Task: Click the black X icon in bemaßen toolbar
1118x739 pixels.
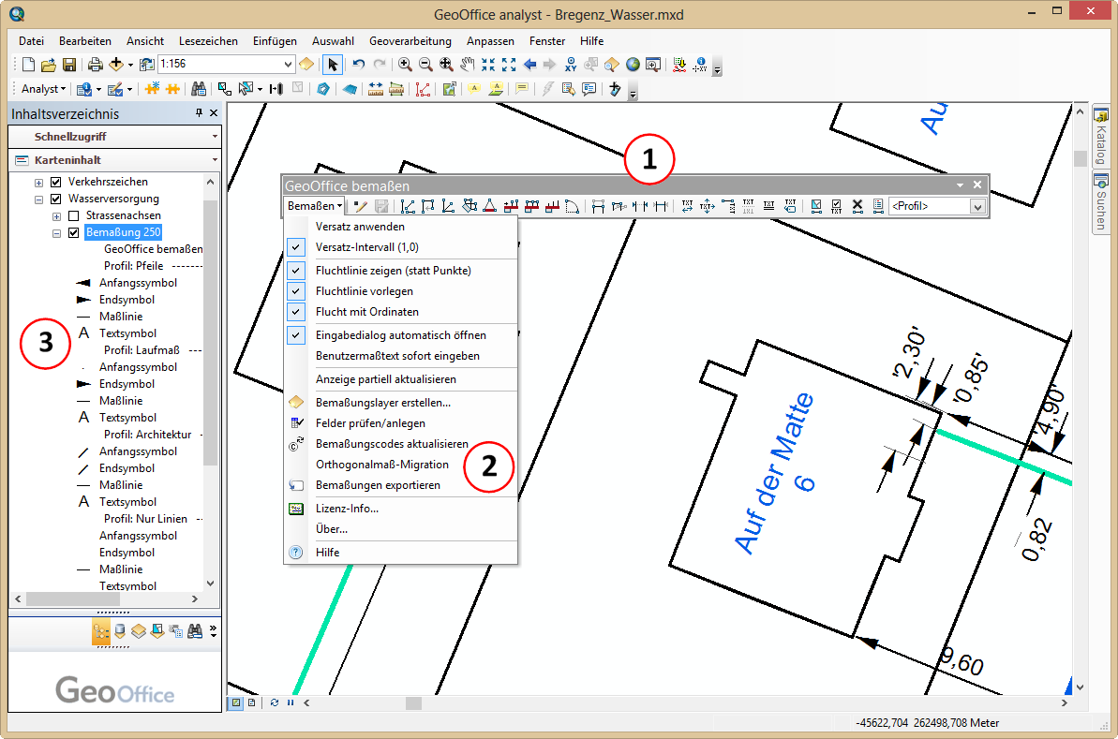Action: click(857, 206)
